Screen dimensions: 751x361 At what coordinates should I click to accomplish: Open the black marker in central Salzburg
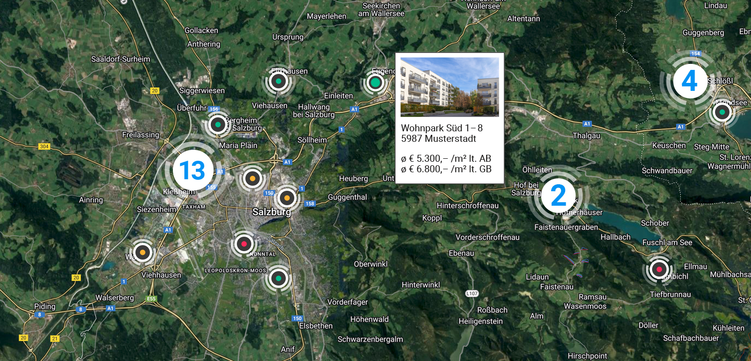pos(286,198)
